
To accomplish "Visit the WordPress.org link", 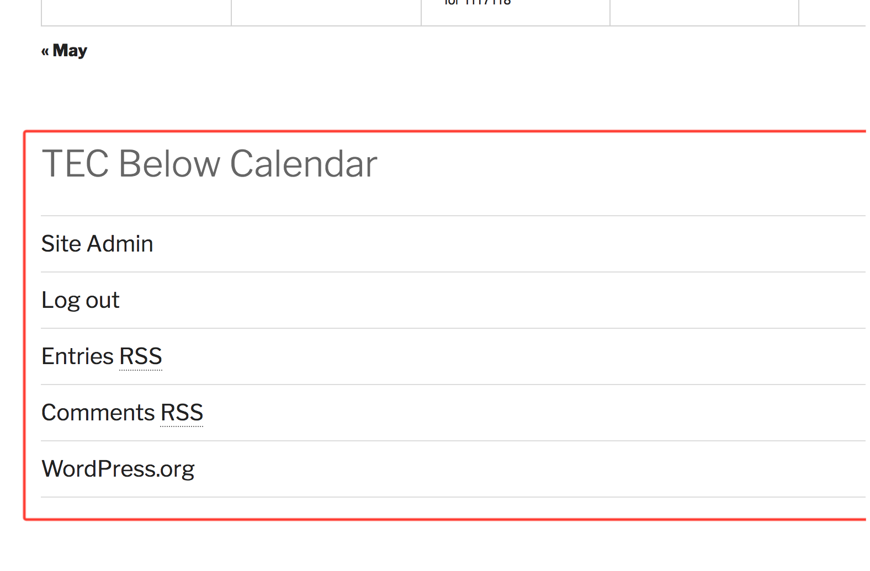I will click(x=118, y=469).
